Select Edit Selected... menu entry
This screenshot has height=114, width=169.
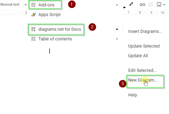click(142, 70)
